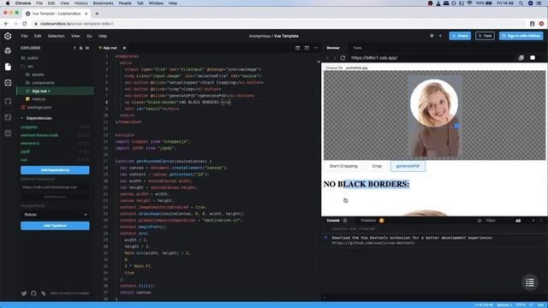Screen dimensions: 548x308
Task: Open configuration files activity icon
Action: click(x=8, y=83)
